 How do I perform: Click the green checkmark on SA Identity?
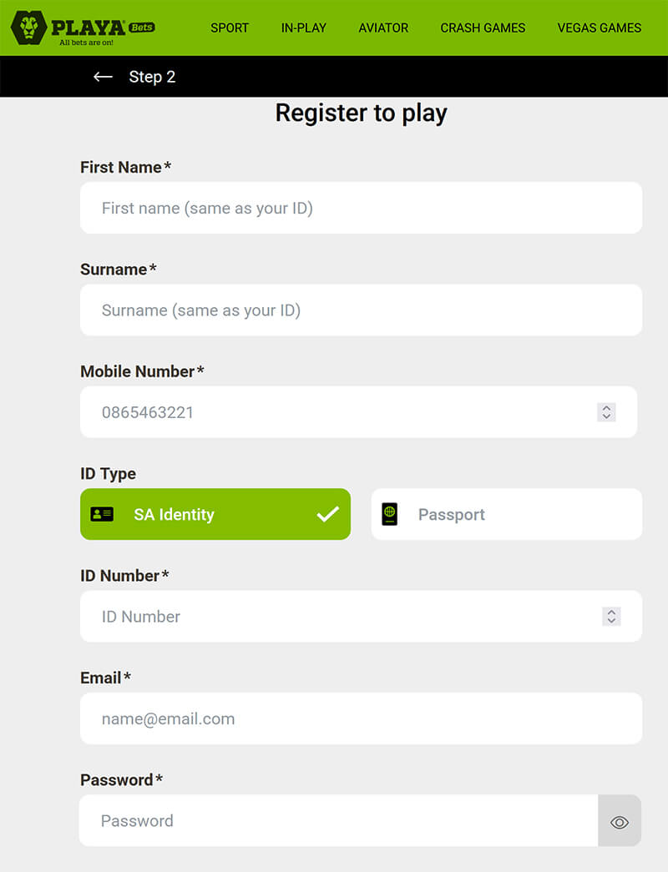coord(329,514)
